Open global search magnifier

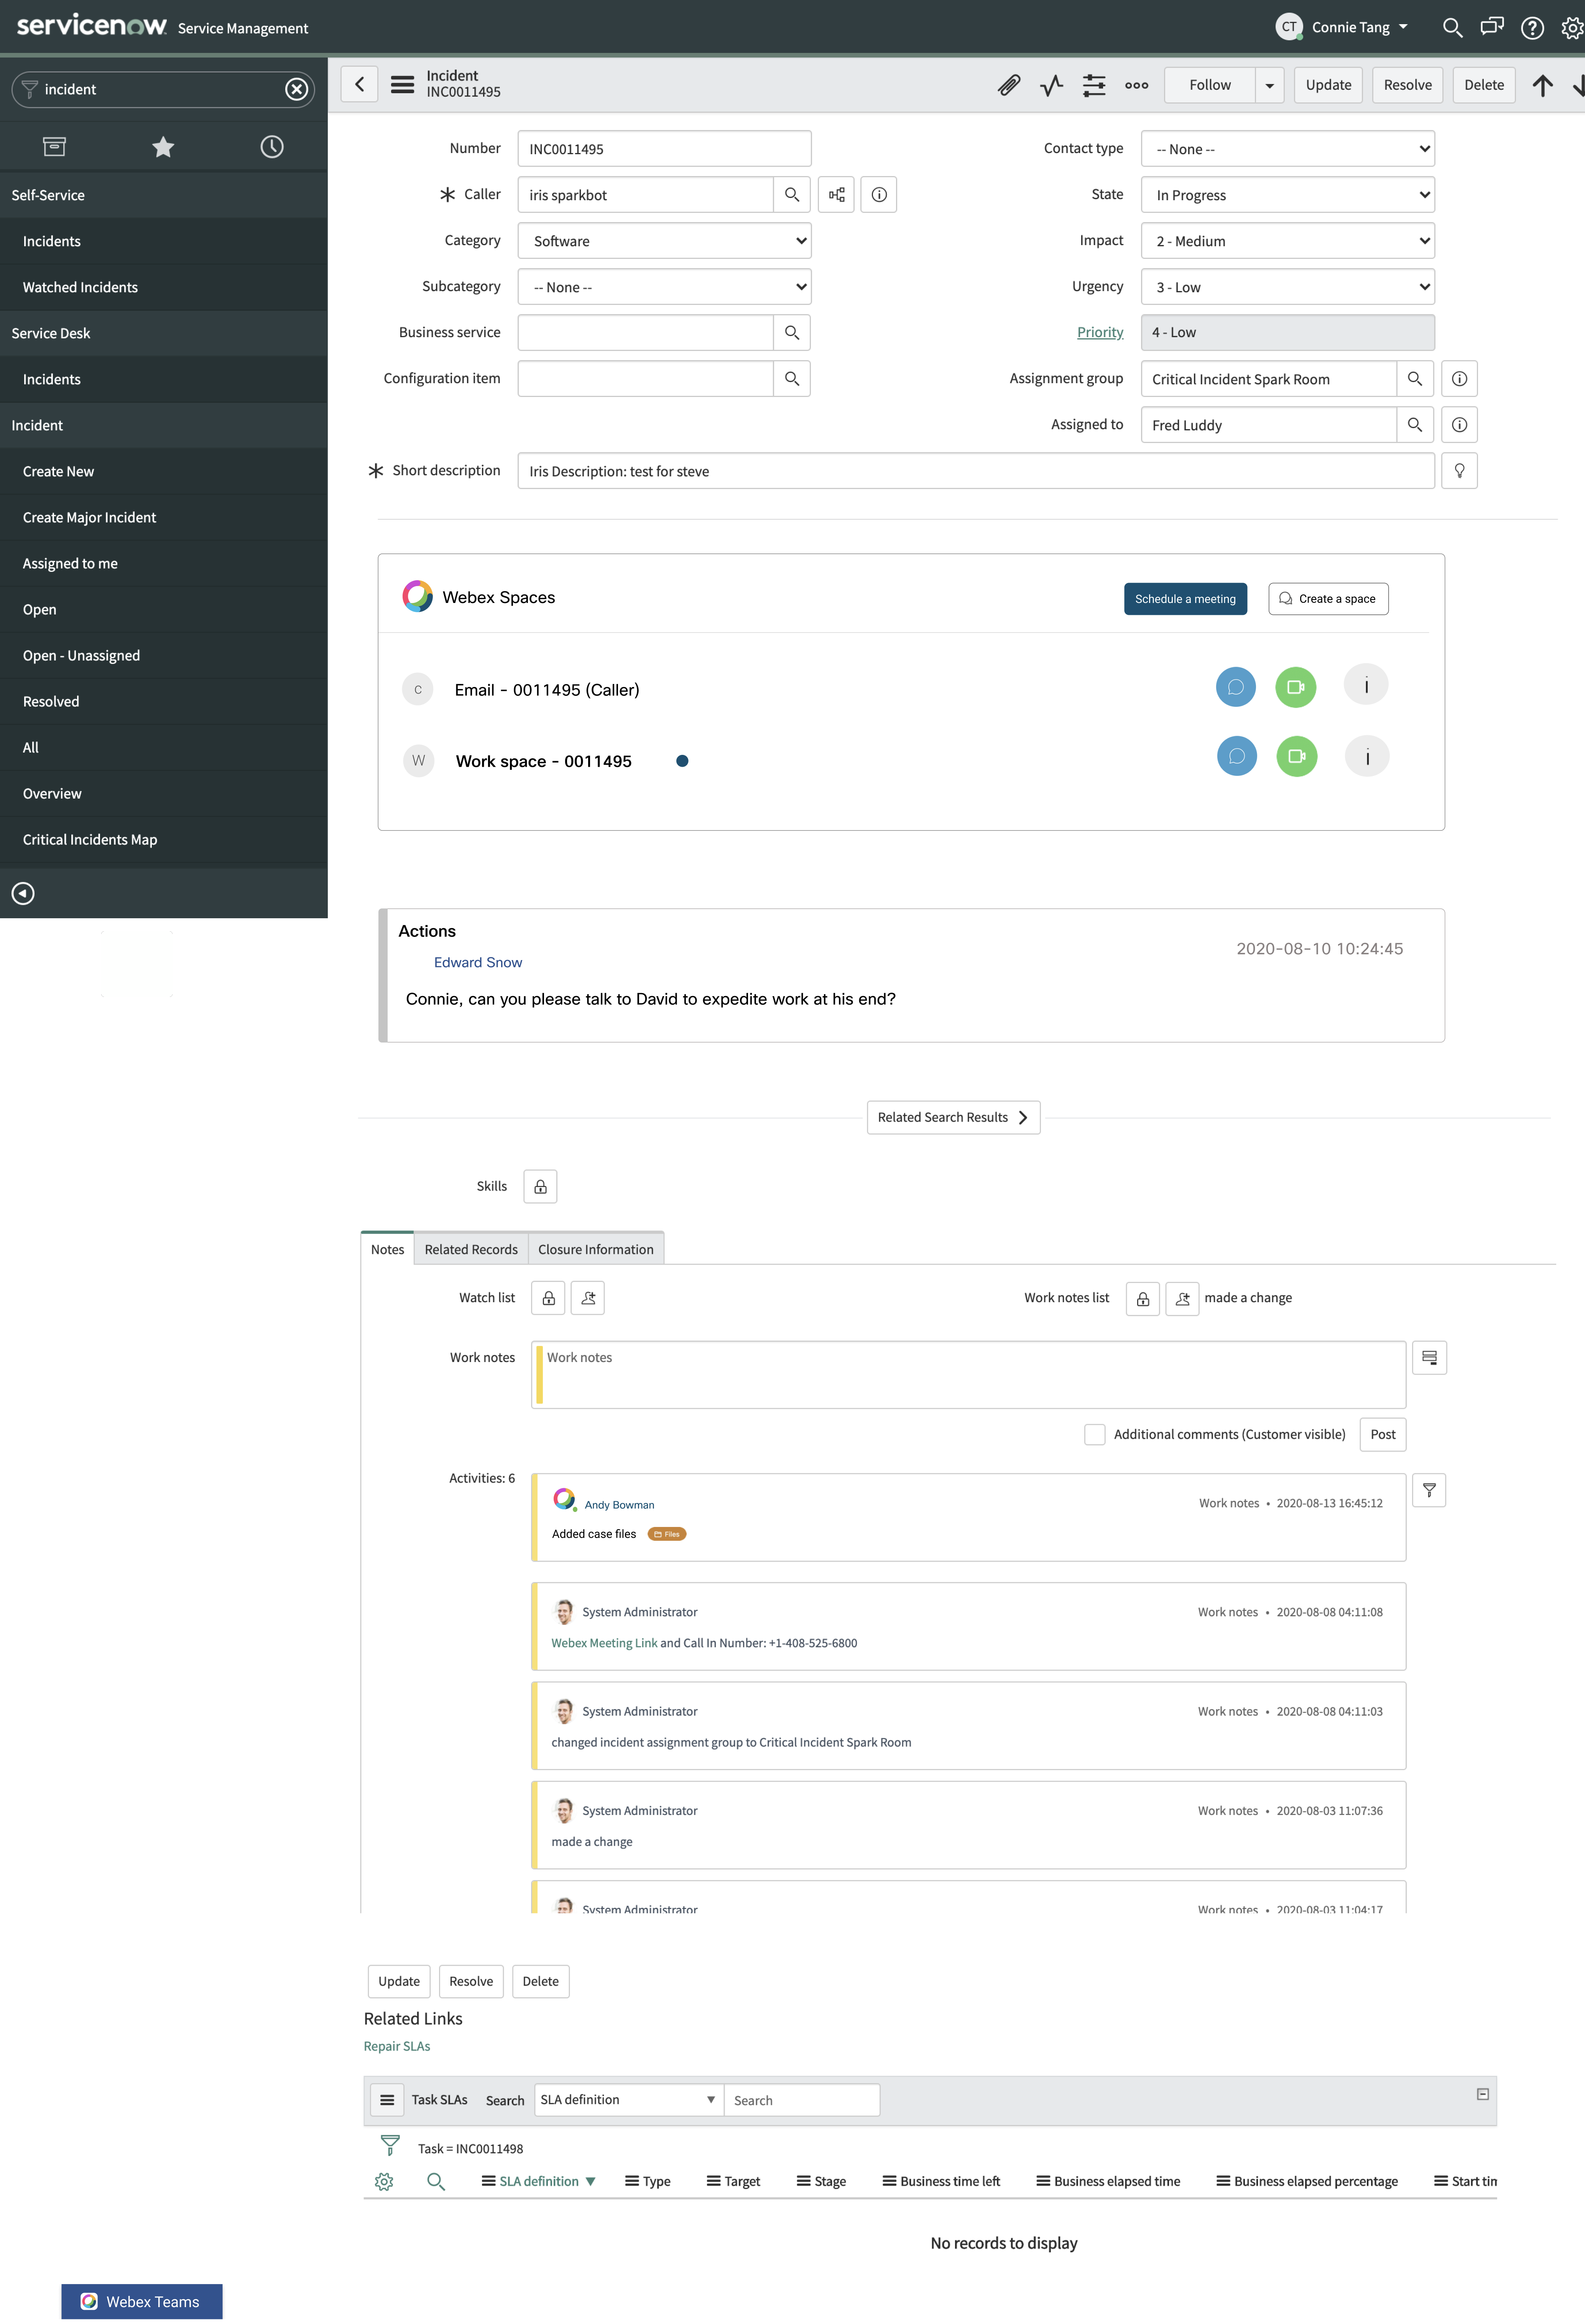tap(1453, 28)
